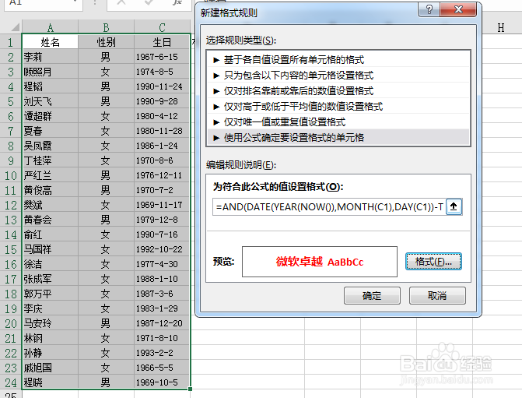Click cell with name 孙静
522x398 pixels.
pyautogui.click(x=50, y=353)
